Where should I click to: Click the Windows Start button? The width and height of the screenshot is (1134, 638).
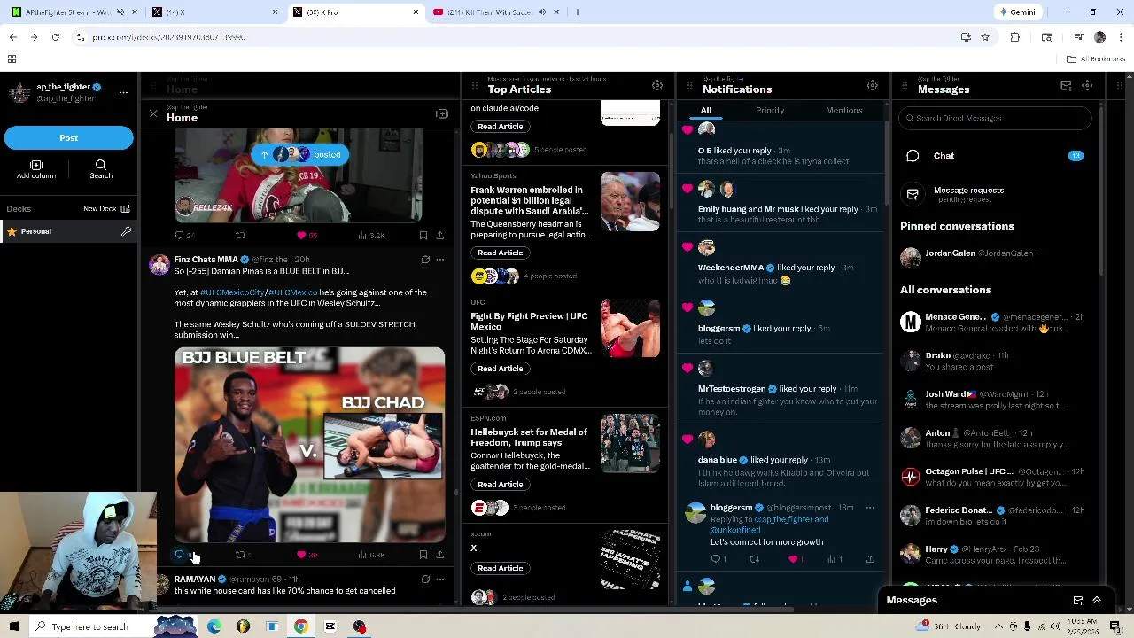[x=13, y=626]
